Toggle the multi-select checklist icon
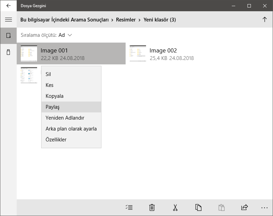Screen dimensions: 273x216 tap(129, 207)
